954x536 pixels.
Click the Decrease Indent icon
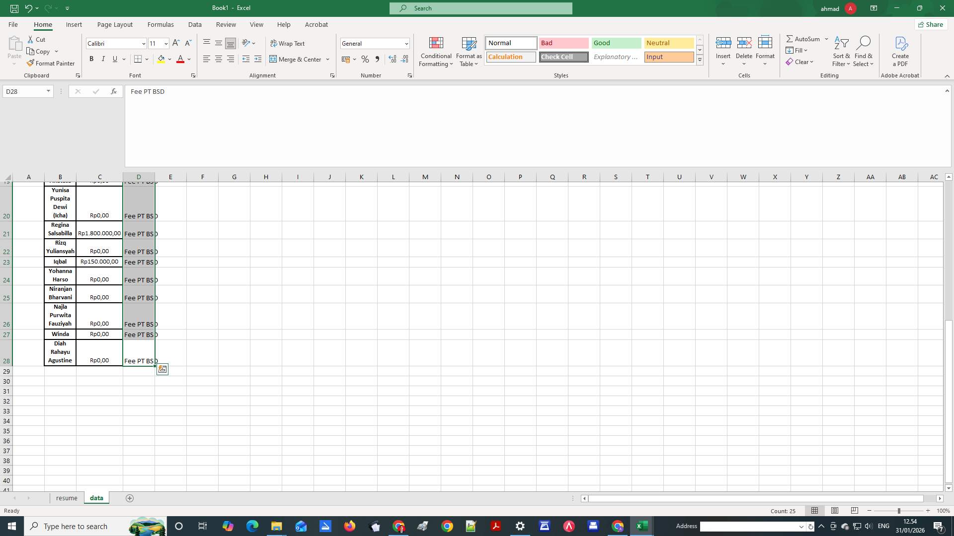[246, 59]
